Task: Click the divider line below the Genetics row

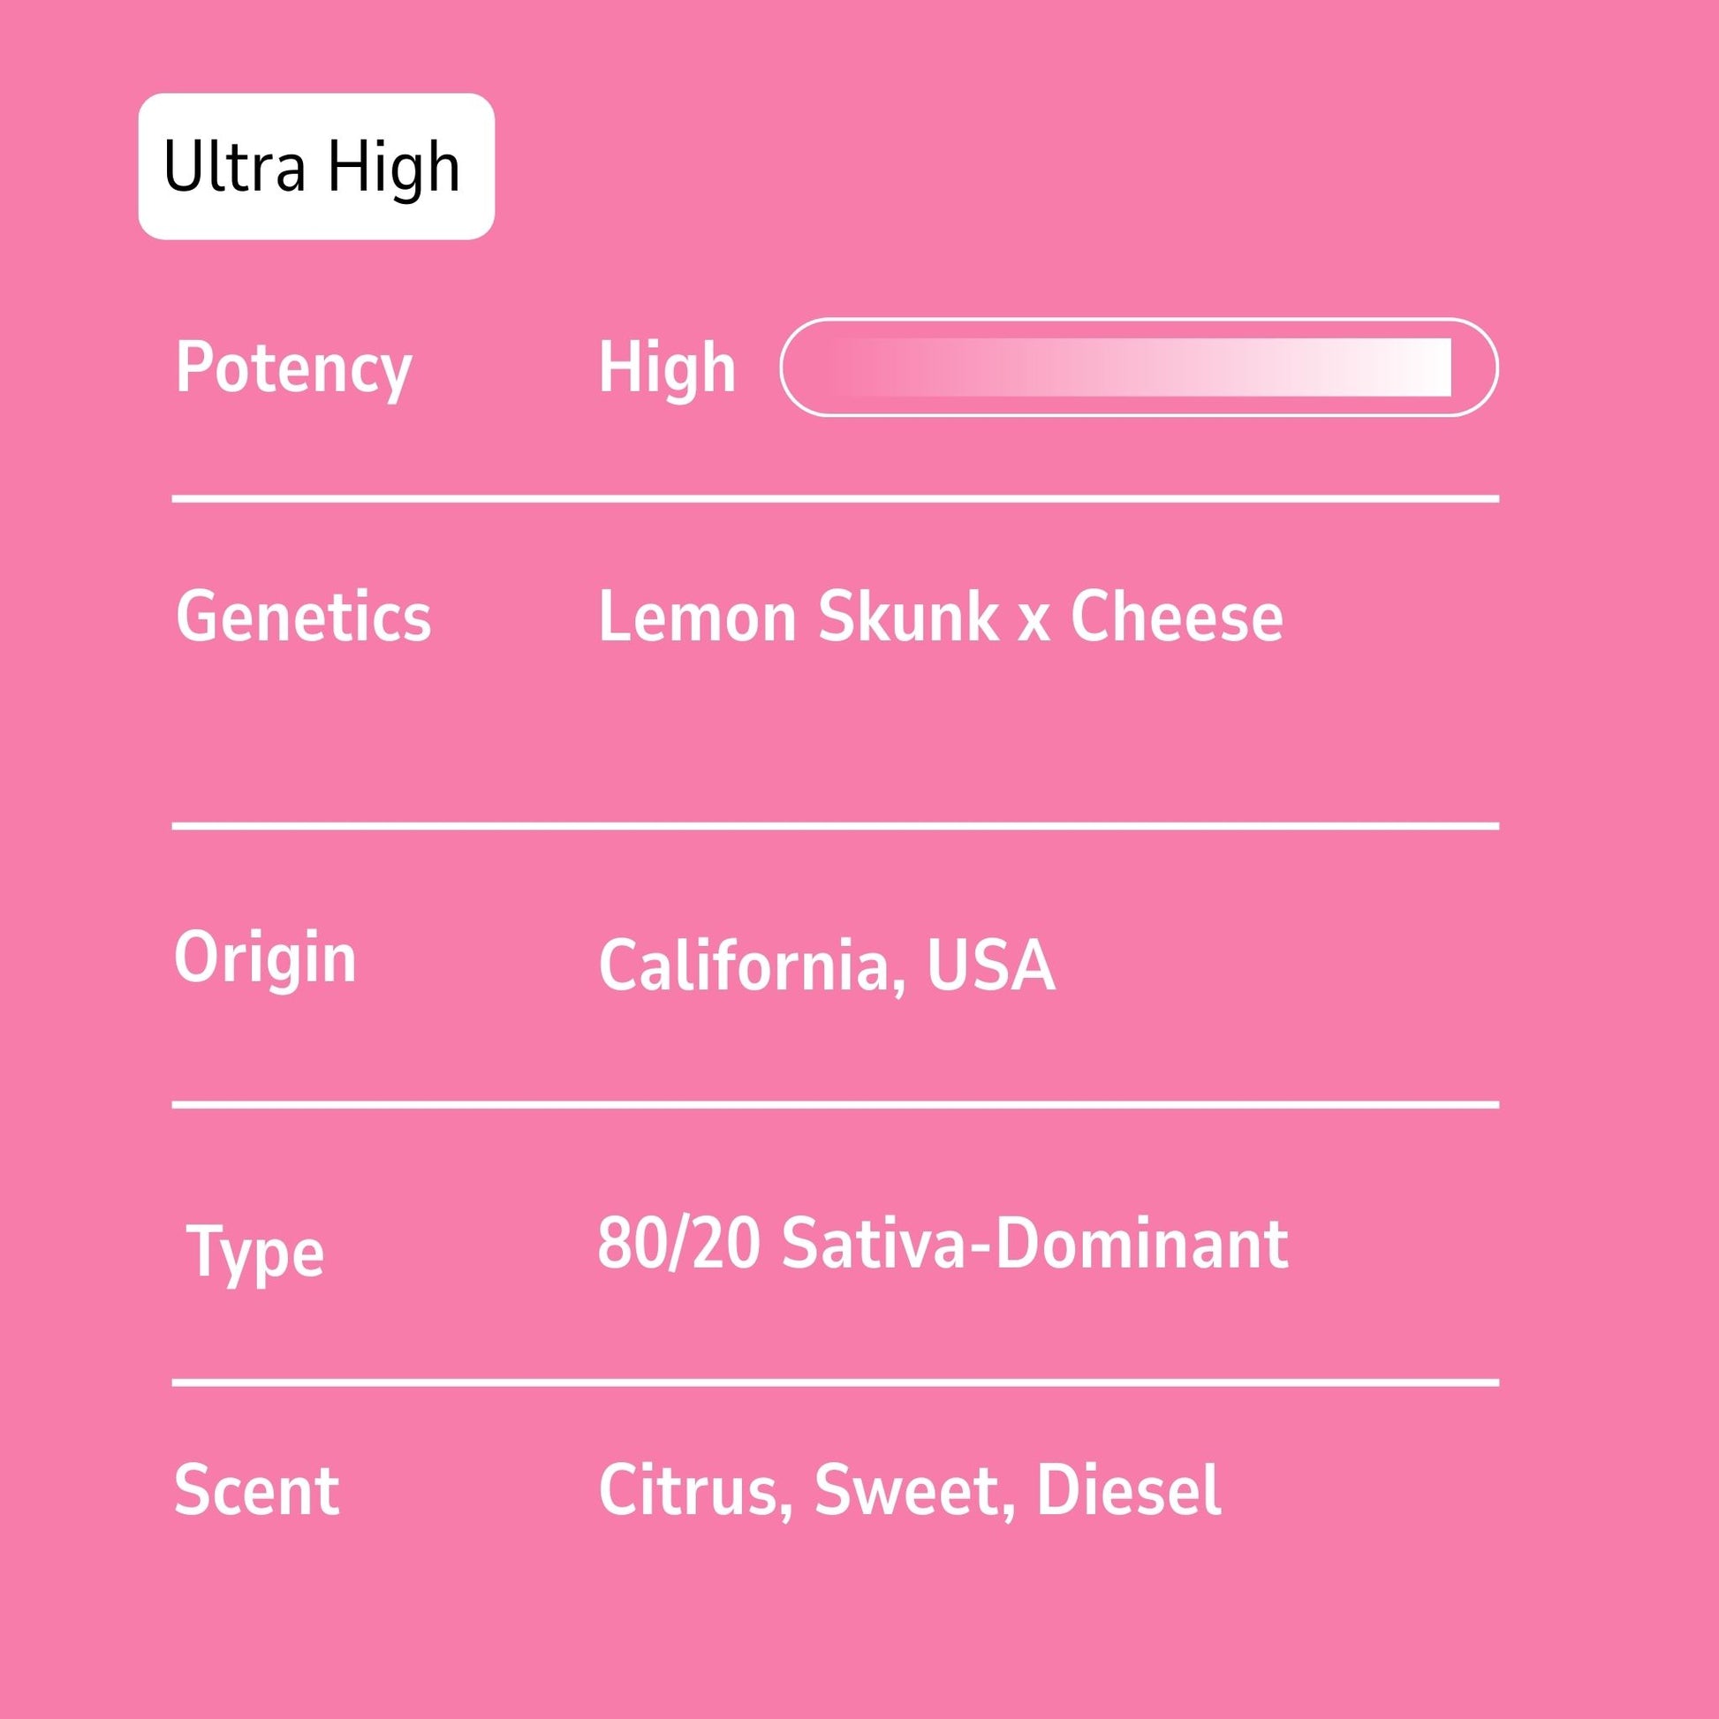Action: [x=835, y=826]
